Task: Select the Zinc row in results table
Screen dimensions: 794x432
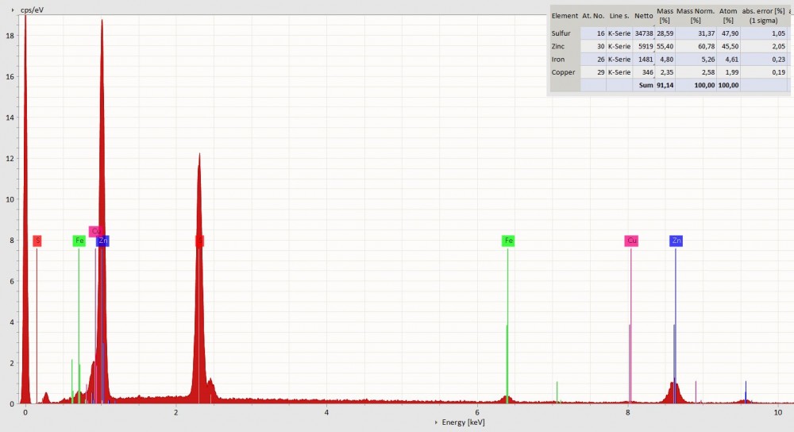Action: (x=565, y=46)
